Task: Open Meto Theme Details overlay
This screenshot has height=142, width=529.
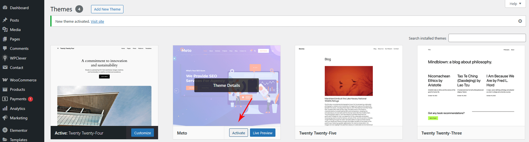Action: point(226,85)
